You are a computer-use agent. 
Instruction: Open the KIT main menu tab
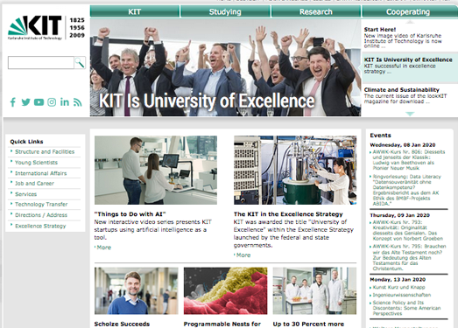point(135,12)
